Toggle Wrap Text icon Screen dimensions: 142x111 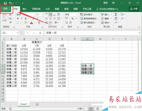pyautogui.click(x=59, y=15)
